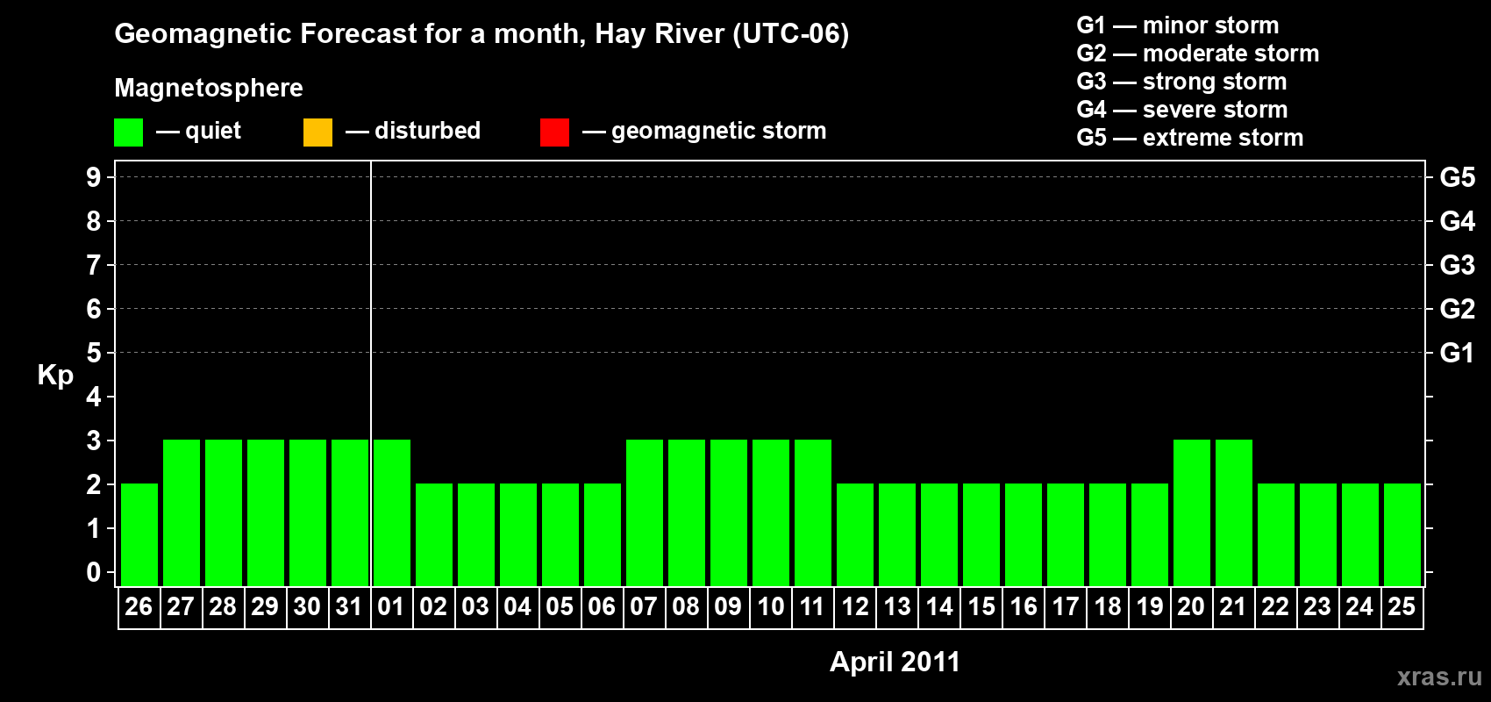Click date label 19 on the x-axis
Screen dimensions: 1491x702
pyautogui.click(x=1150, y=607)
